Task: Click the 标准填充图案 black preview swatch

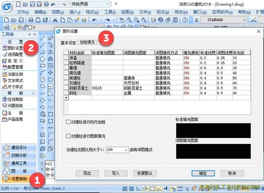Action: (213, 130)
